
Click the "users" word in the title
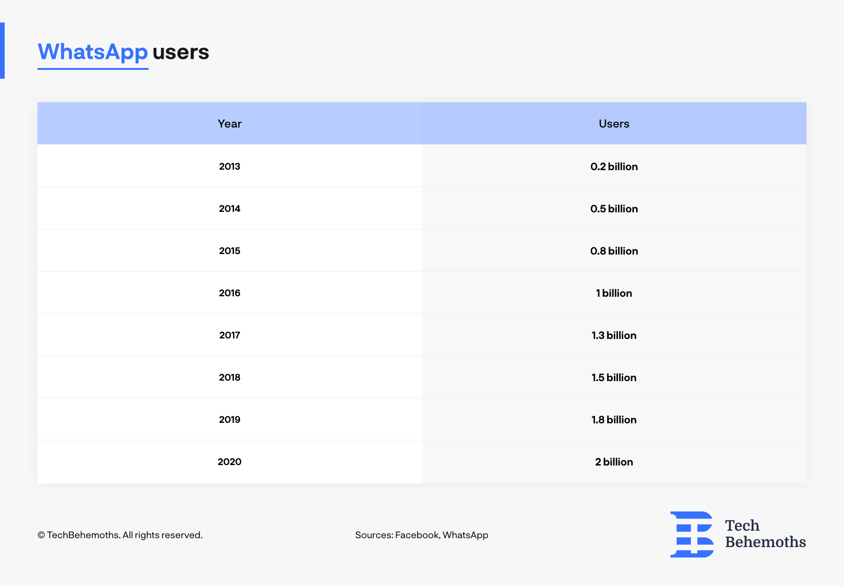[181, 52]
